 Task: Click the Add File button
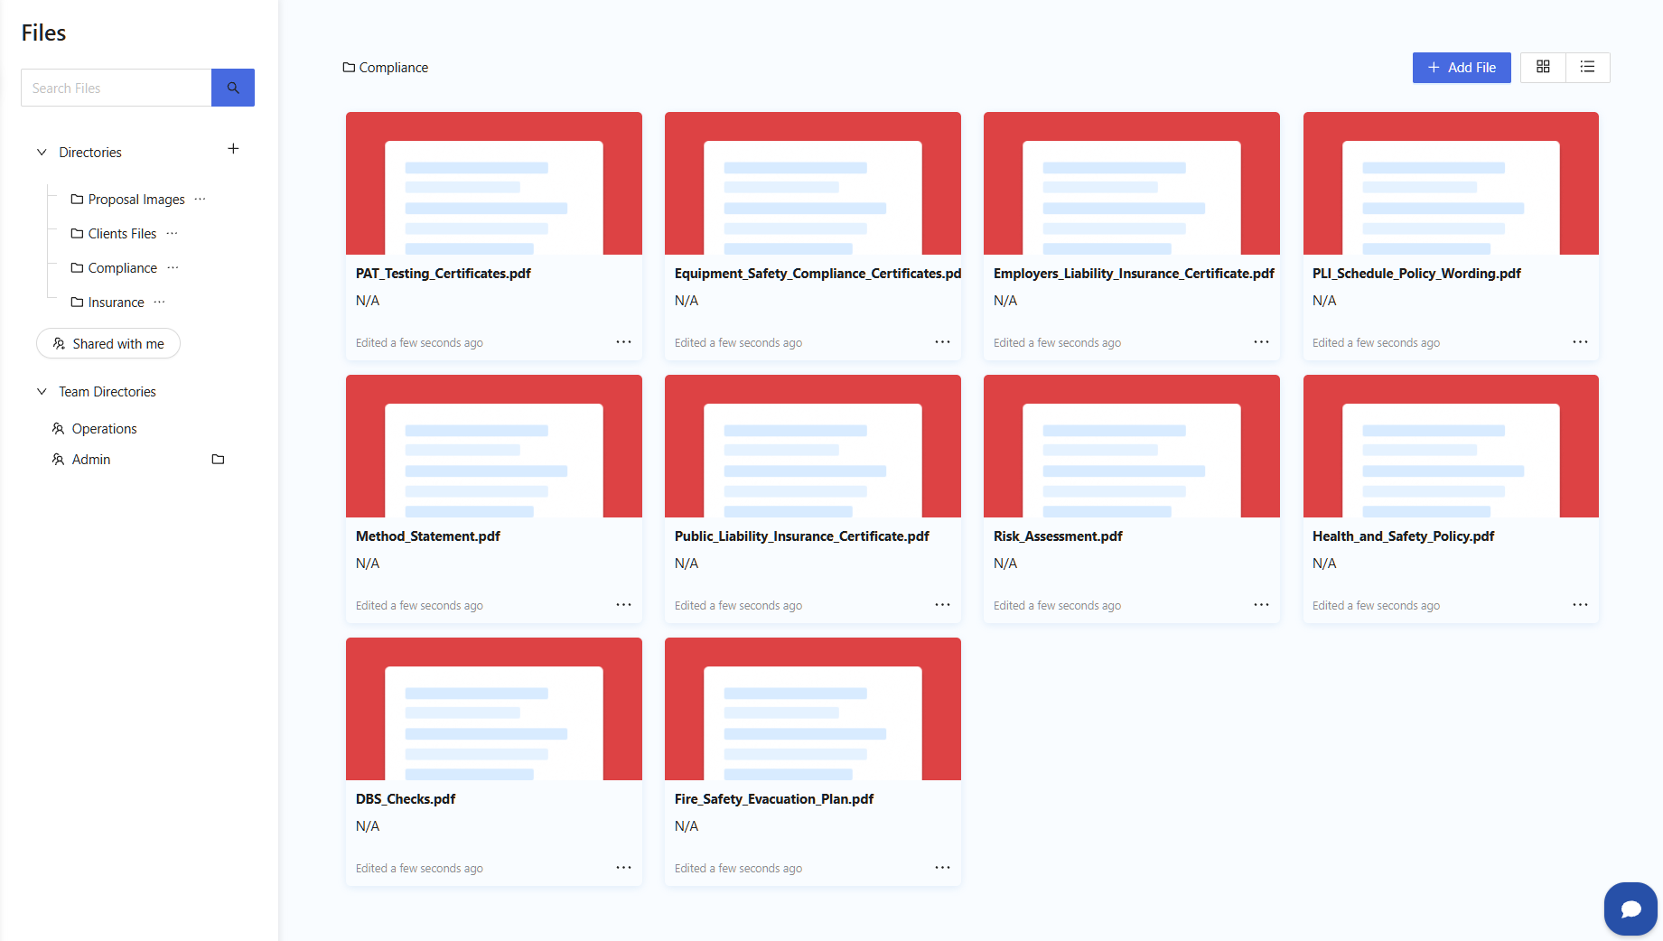pos(1462,68)
